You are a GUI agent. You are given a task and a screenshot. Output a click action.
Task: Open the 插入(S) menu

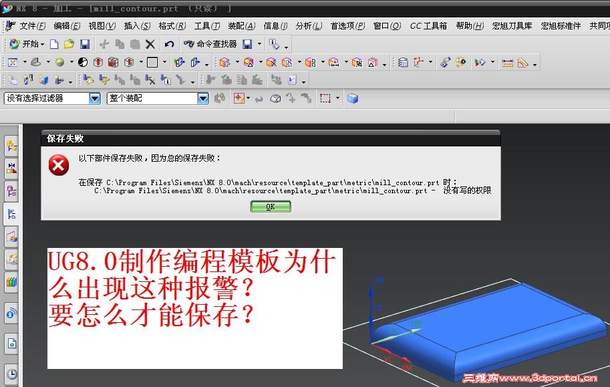(137, 26)
